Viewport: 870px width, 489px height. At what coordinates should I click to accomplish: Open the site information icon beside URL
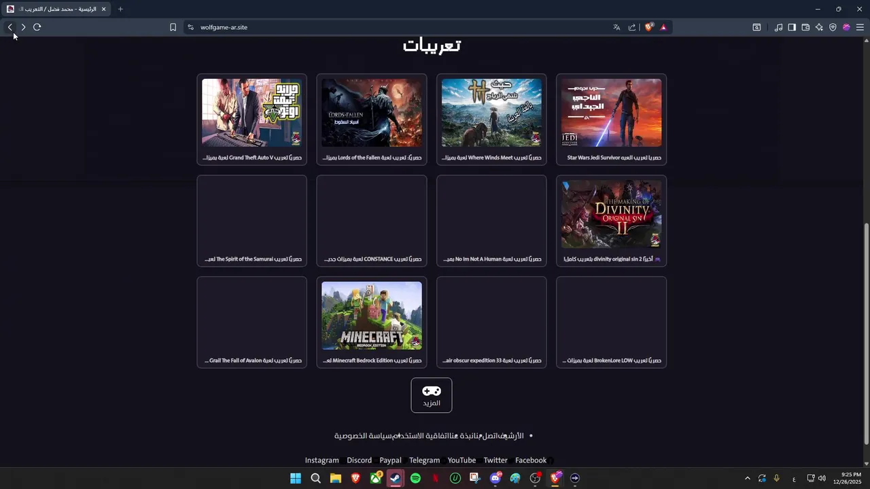190,27
